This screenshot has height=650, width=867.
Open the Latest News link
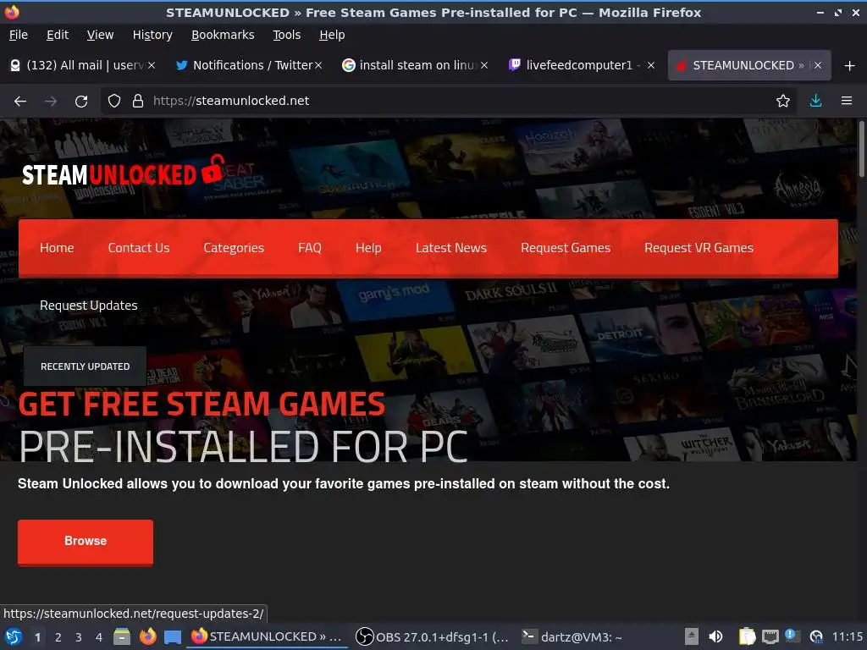click(x=451, y=248)
